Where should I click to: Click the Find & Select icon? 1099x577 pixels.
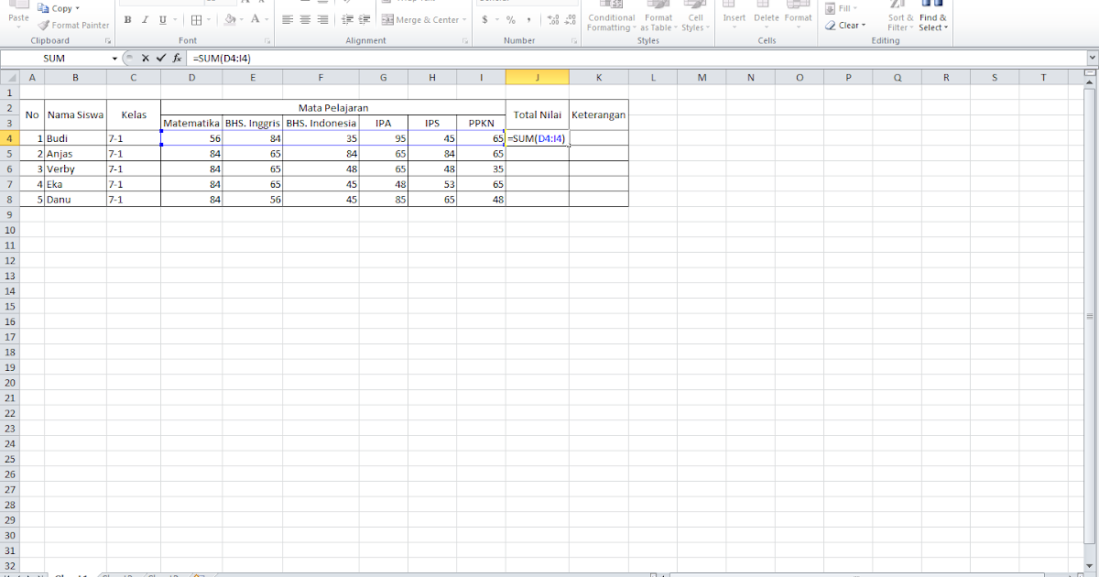pyautogui.click(x=931, y=18)
